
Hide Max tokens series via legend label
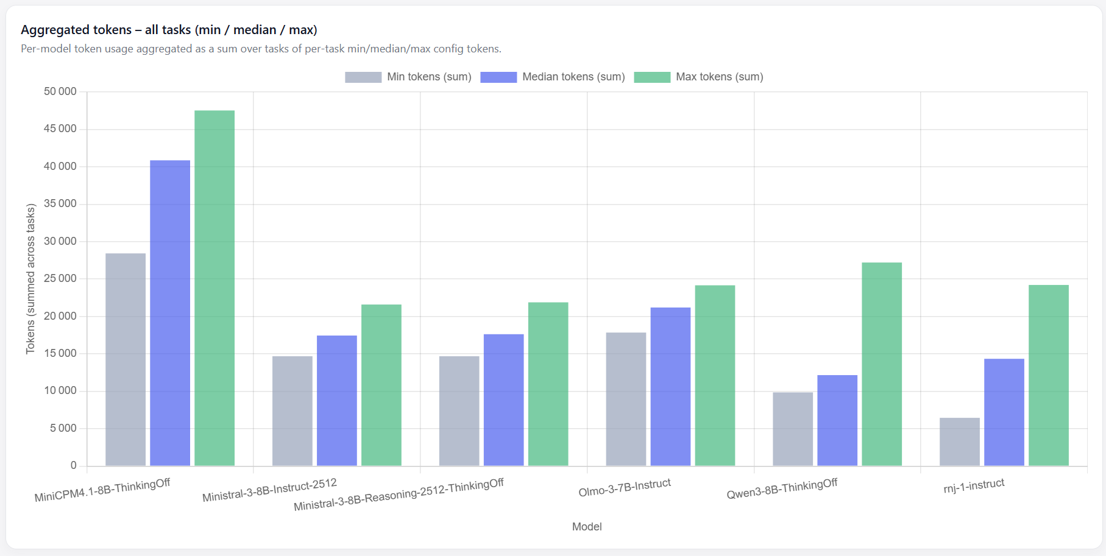click(720, 77)
